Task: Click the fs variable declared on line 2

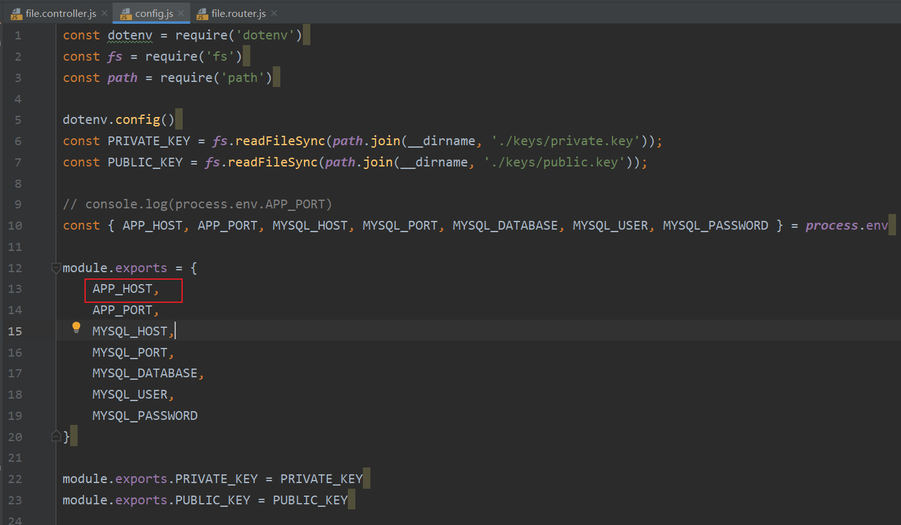Action: (115, 57)
